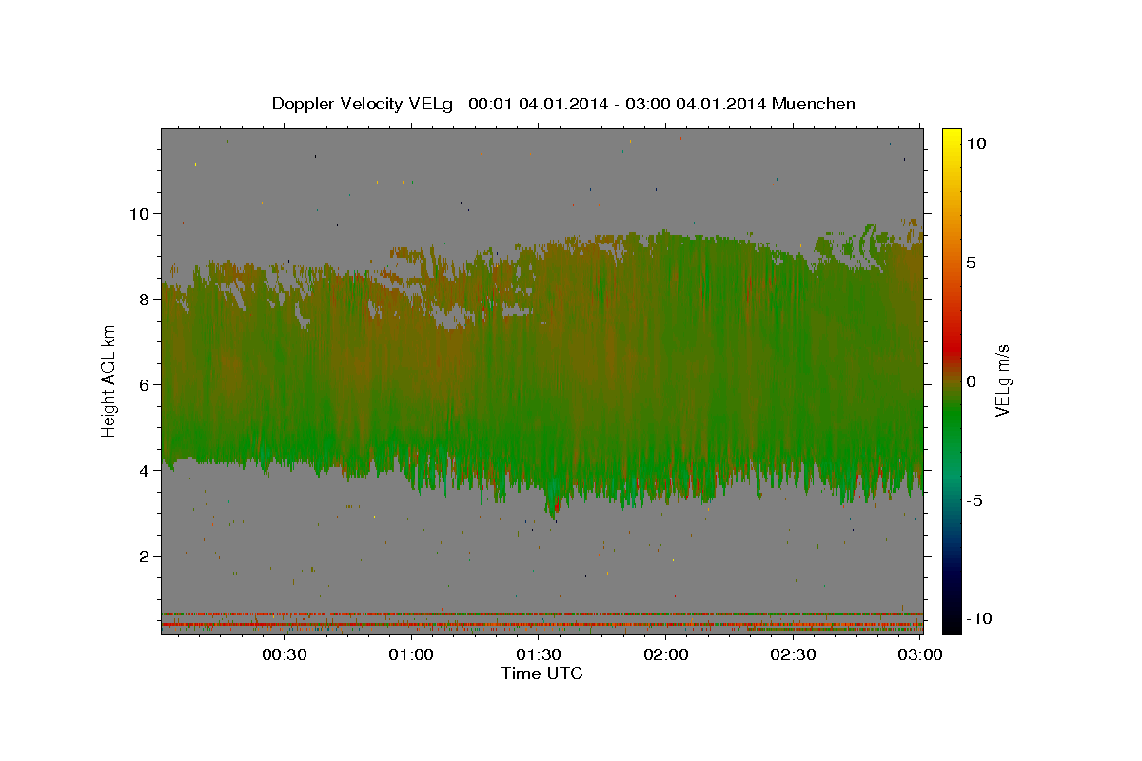
Task: Click the plot title 'Doppler Velocity VELg'
Action: tap(364, 104)
